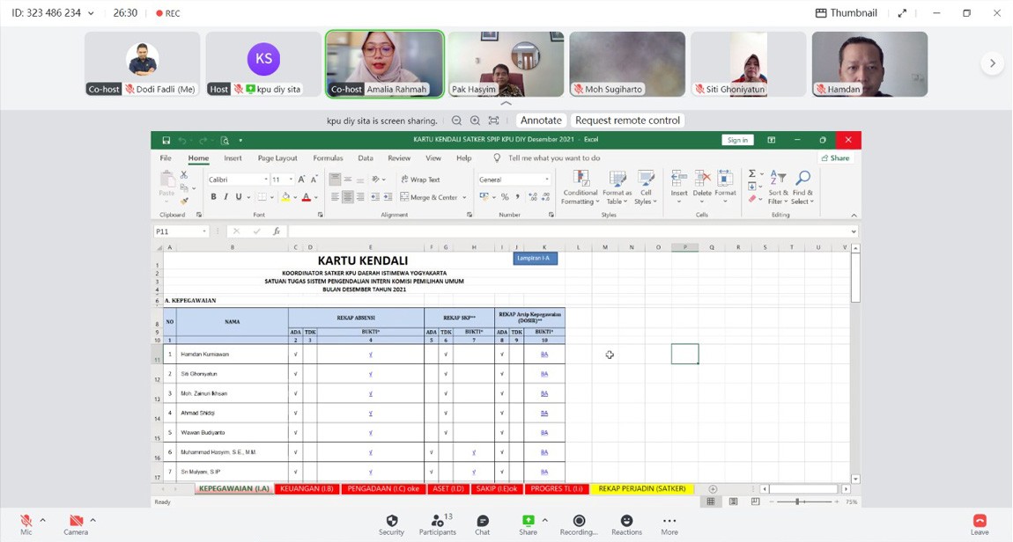1013x542 pixels.
Task: Open the Zoom Security icon
Action: 391,521
